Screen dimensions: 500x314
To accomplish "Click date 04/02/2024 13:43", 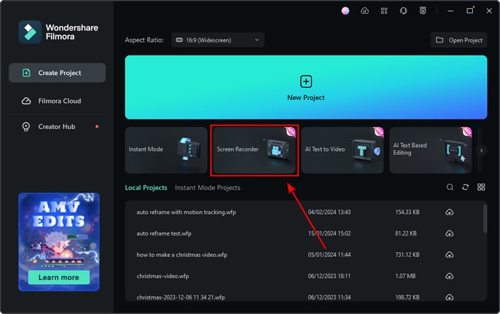I will point(329,212).
